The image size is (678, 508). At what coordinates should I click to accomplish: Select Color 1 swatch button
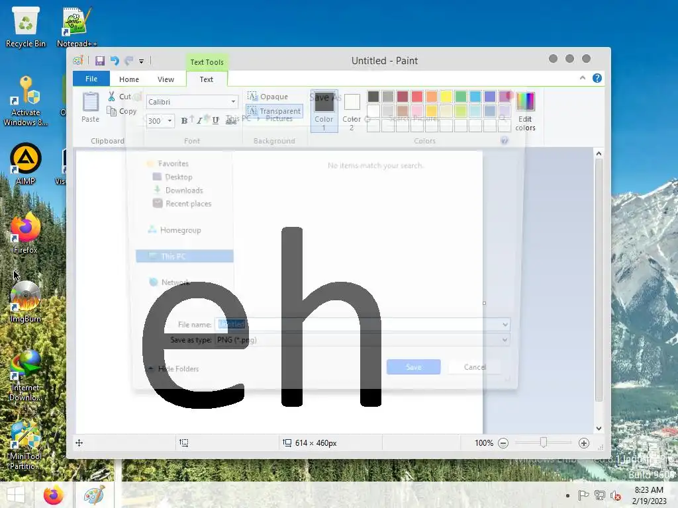point(324,111)
